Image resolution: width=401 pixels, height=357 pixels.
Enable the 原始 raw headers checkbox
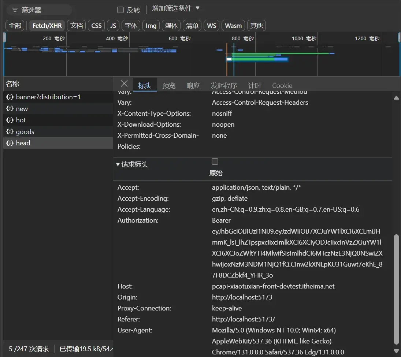tap(215, 161)
